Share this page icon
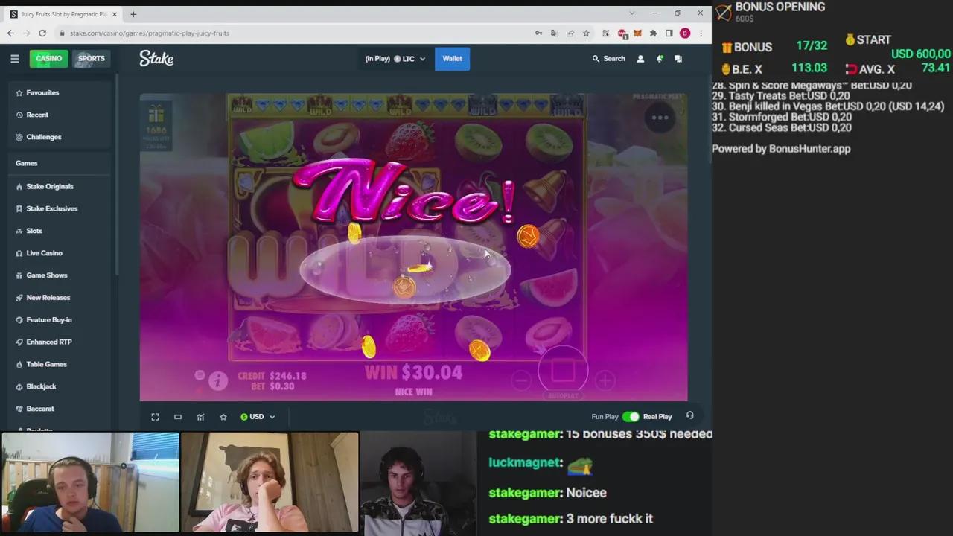953x536 pixels. pyautogui.click(x=570, y=33)
